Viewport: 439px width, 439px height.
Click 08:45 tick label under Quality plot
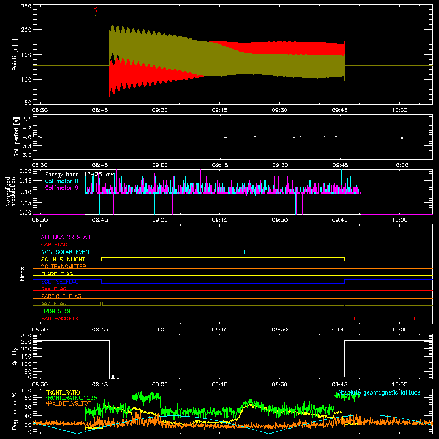[x=100, y=385]
